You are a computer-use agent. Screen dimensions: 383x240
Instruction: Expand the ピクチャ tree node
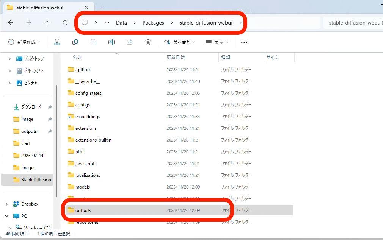[9, 83]
